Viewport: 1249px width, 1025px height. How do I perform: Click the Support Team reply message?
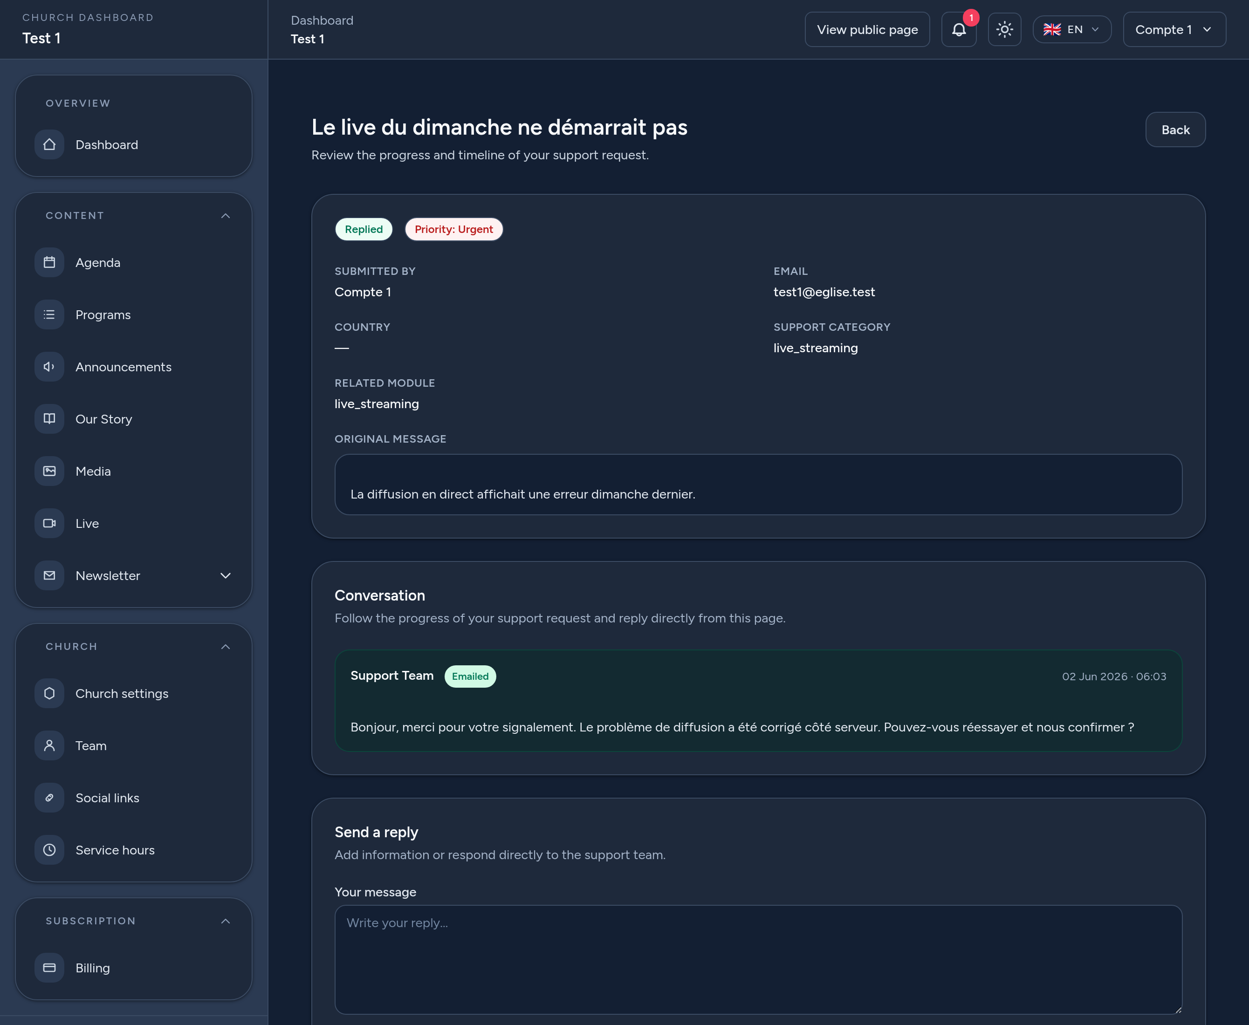click(x=742, y=727)
